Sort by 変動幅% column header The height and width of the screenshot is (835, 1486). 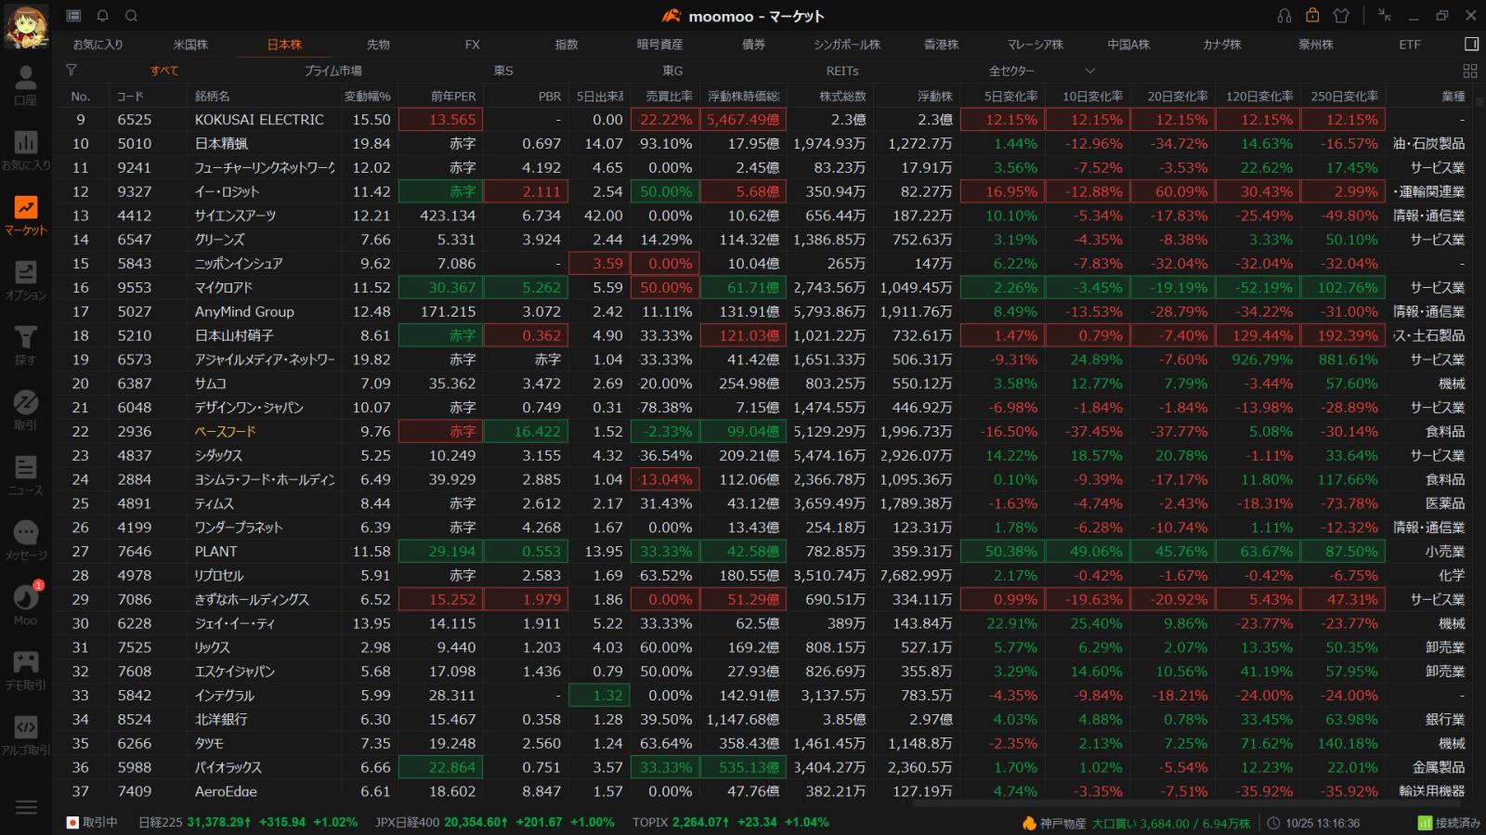[368, 96]
